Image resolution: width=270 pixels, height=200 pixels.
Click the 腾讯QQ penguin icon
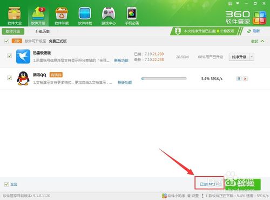[x=23, y=78]
